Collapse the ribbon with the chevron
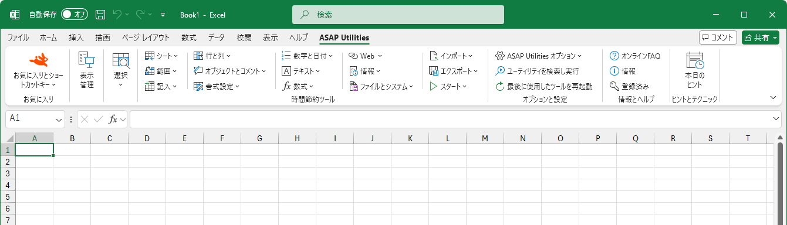The image size is (787, 225). click(x=773, y=97)
